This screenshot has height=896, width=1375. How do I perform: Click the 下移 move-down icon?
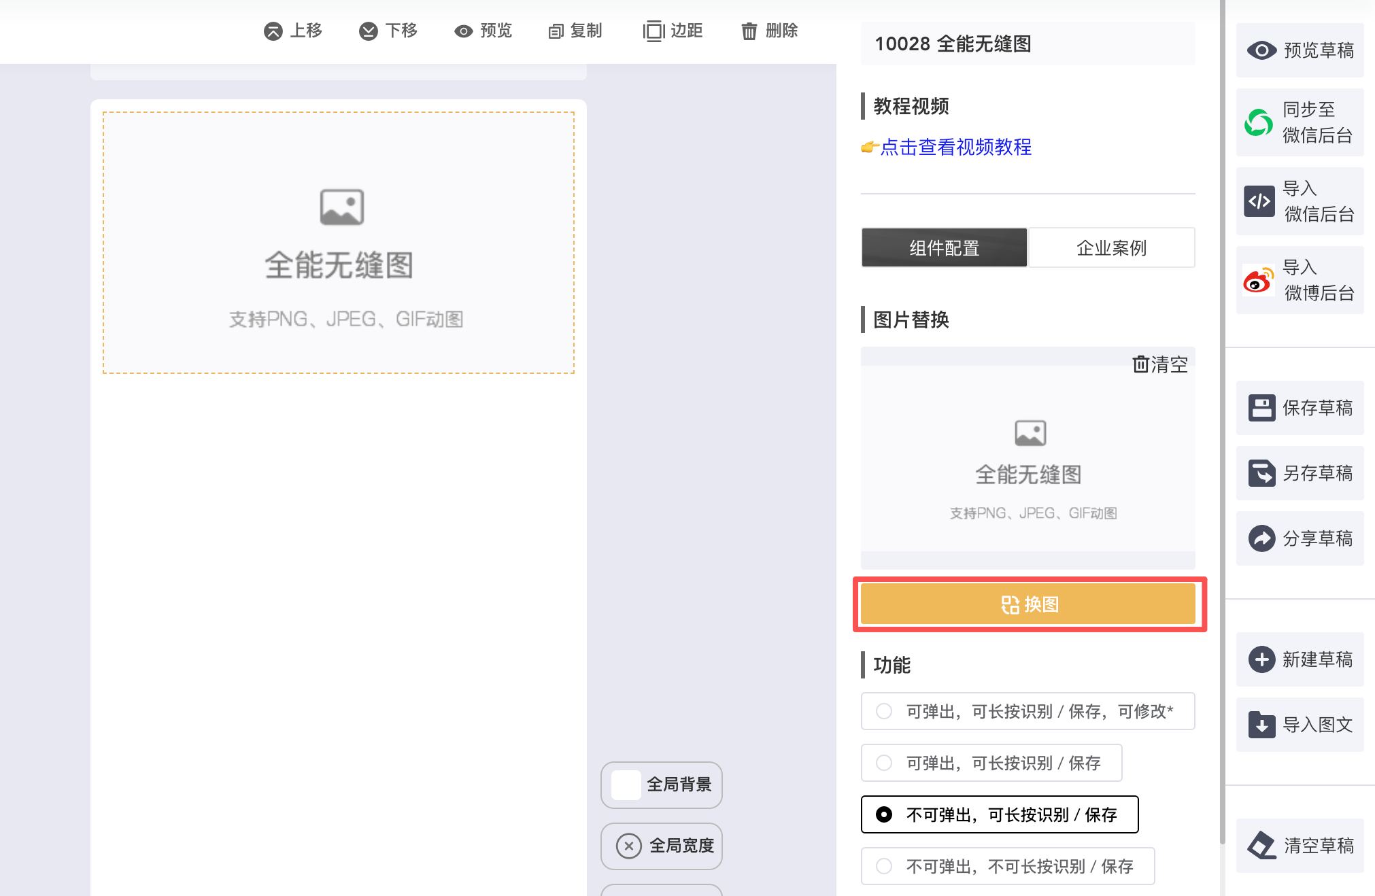click(x=369, y=31)
